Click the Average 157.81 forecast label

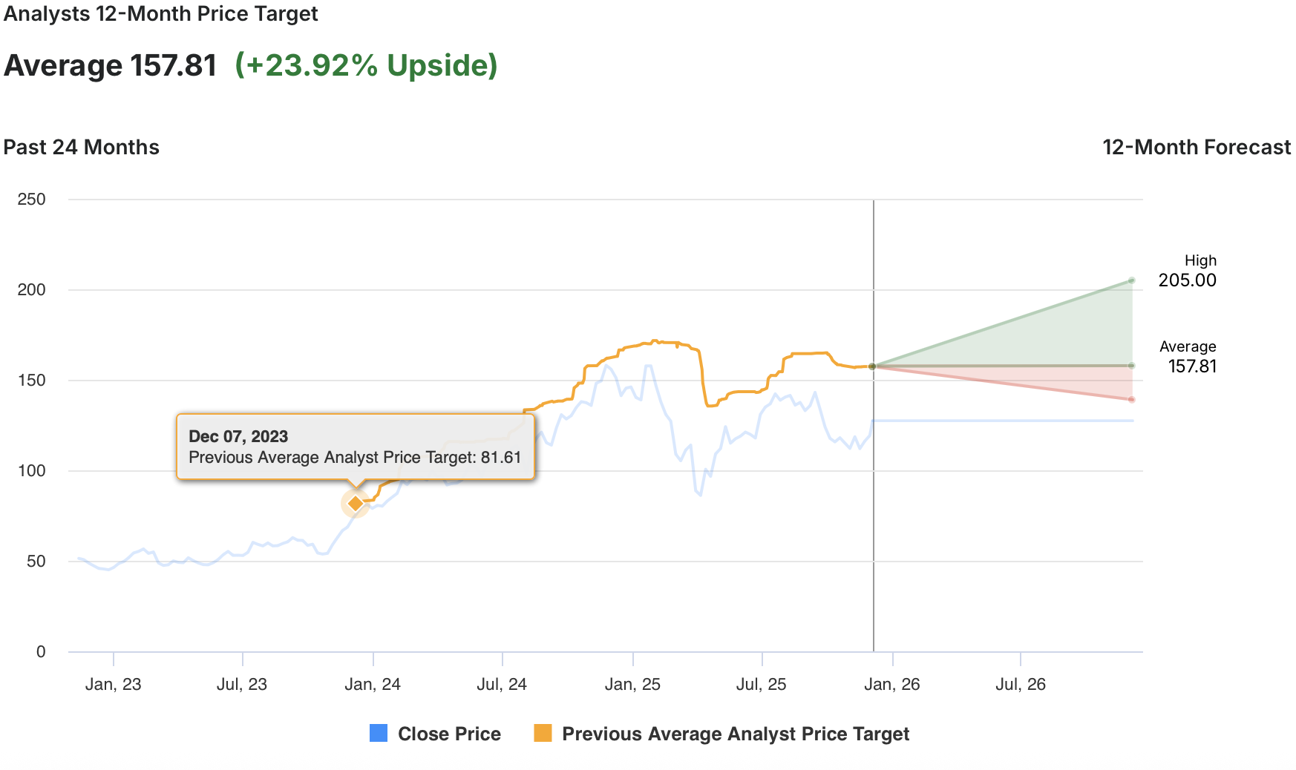click(x=1191, y=366)
